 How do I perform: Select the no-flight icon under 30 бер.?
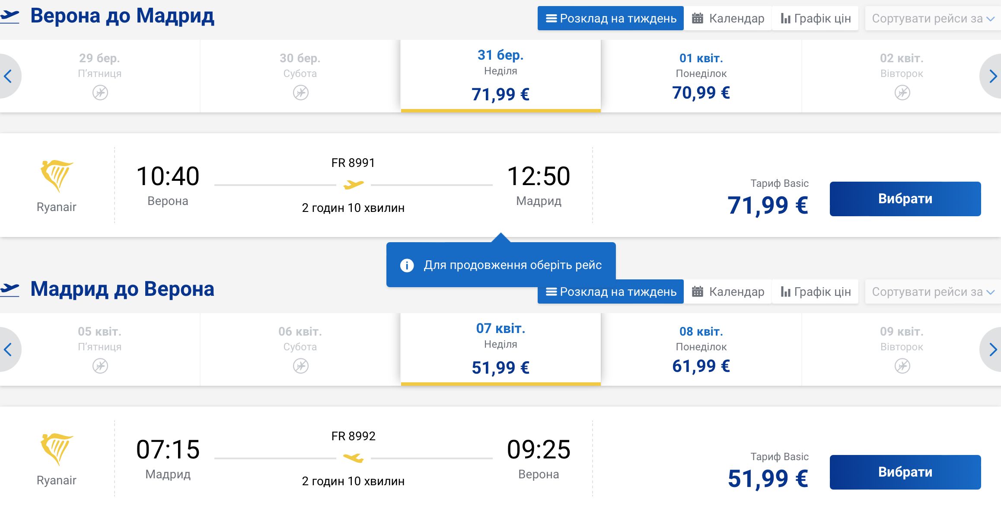(301, 93)
